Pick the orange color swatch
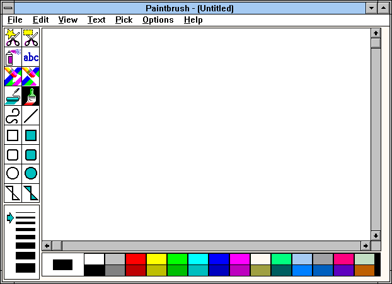The height and width of the screenshot is (284, 392). click(364, 271)
